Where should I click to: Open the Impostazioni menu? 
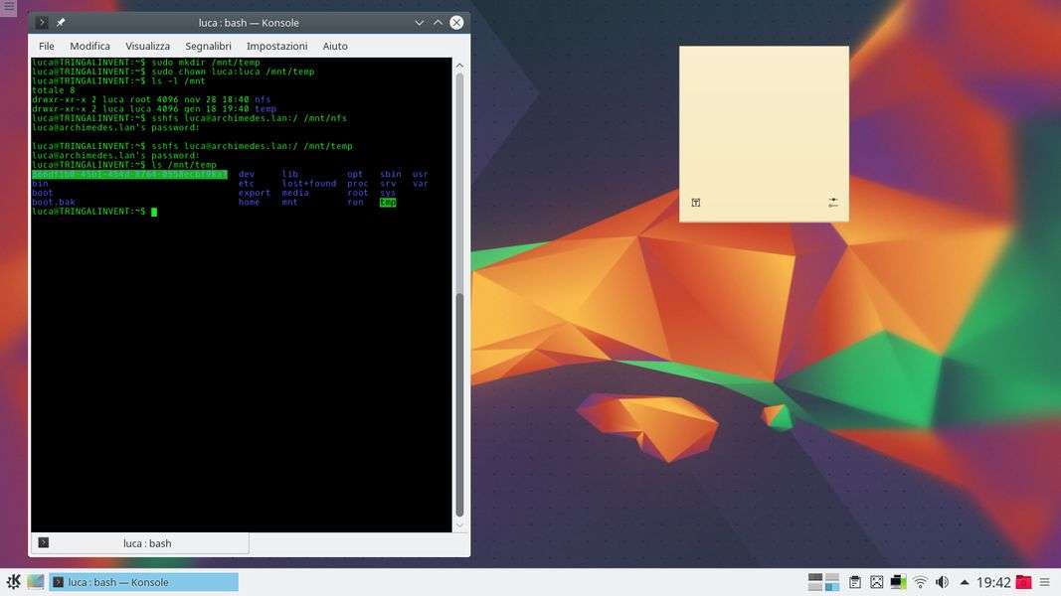coord(276,46)
